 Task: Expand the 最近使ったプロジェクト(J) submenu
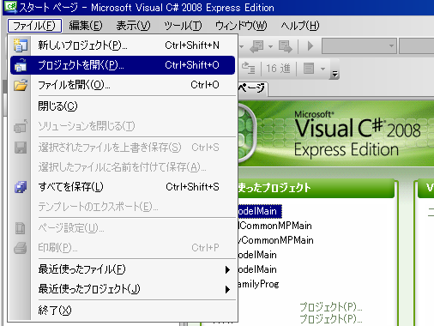123,289
